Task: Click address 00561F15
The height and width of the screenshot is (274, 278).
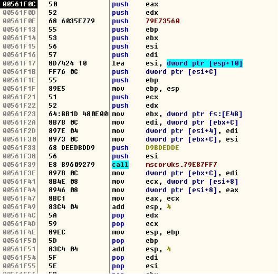Action: pos(19,46)
